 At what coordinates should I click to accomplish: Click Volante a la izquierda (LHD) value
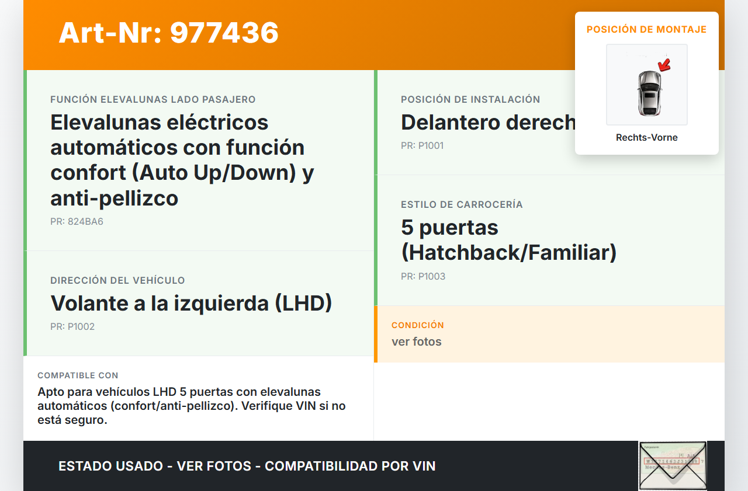191,303
